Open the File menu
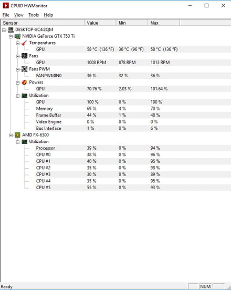 [x=6, y=15]
